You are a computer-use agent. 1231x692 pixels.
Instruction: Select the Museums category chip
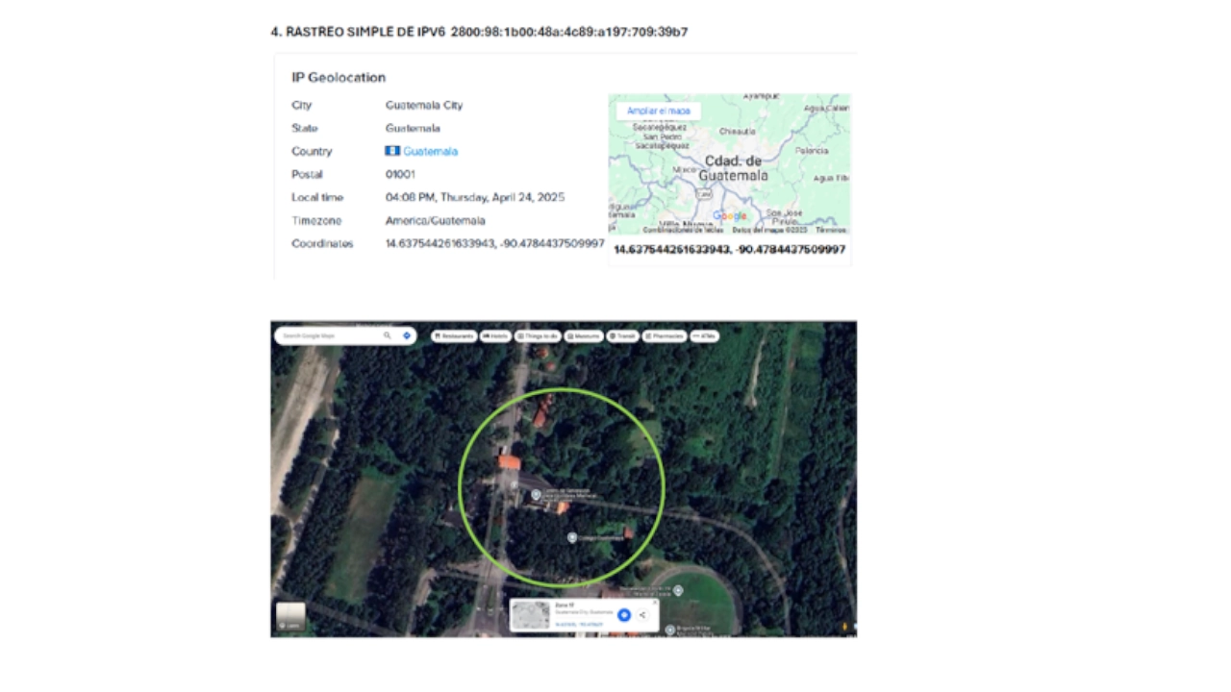[x=584, y=336]
